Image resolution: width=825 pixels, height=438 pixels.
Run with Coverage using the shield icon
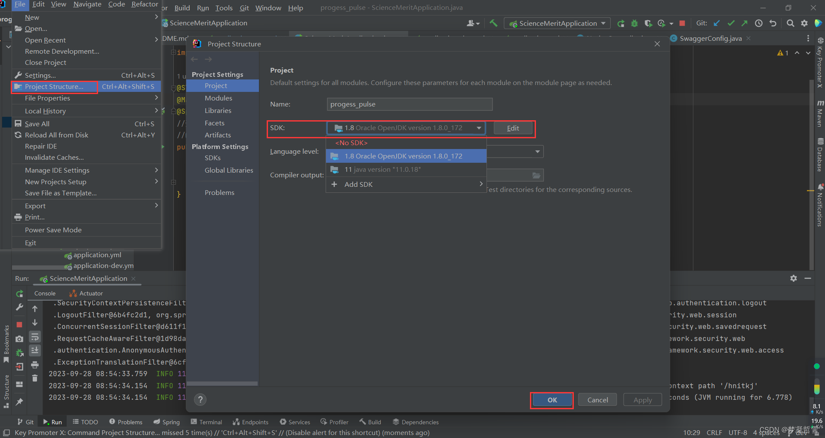pos(648,23)
